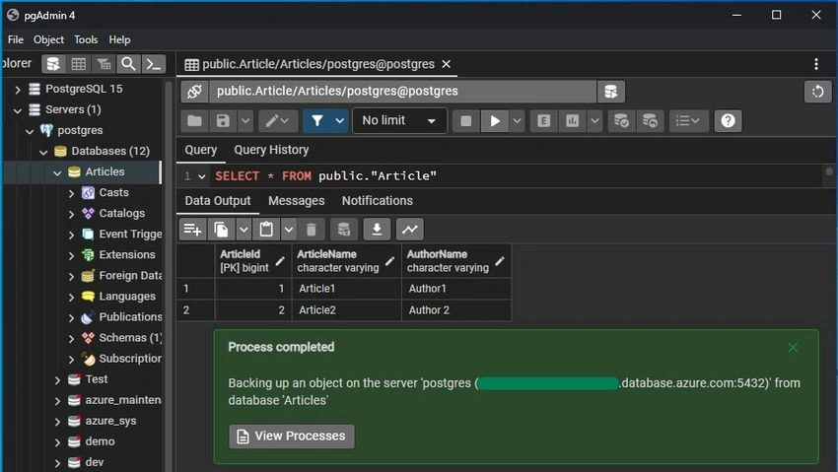Open the explain analyze options dropdown arrow
Screen dimensions: 838x472
(x=594, y=121)
